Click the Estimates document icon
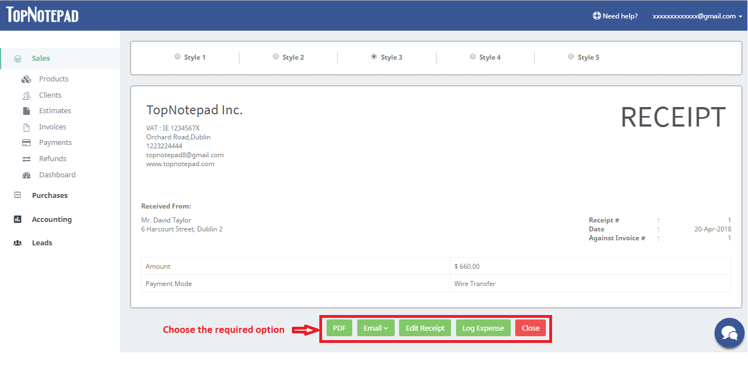 pos(26,111)
